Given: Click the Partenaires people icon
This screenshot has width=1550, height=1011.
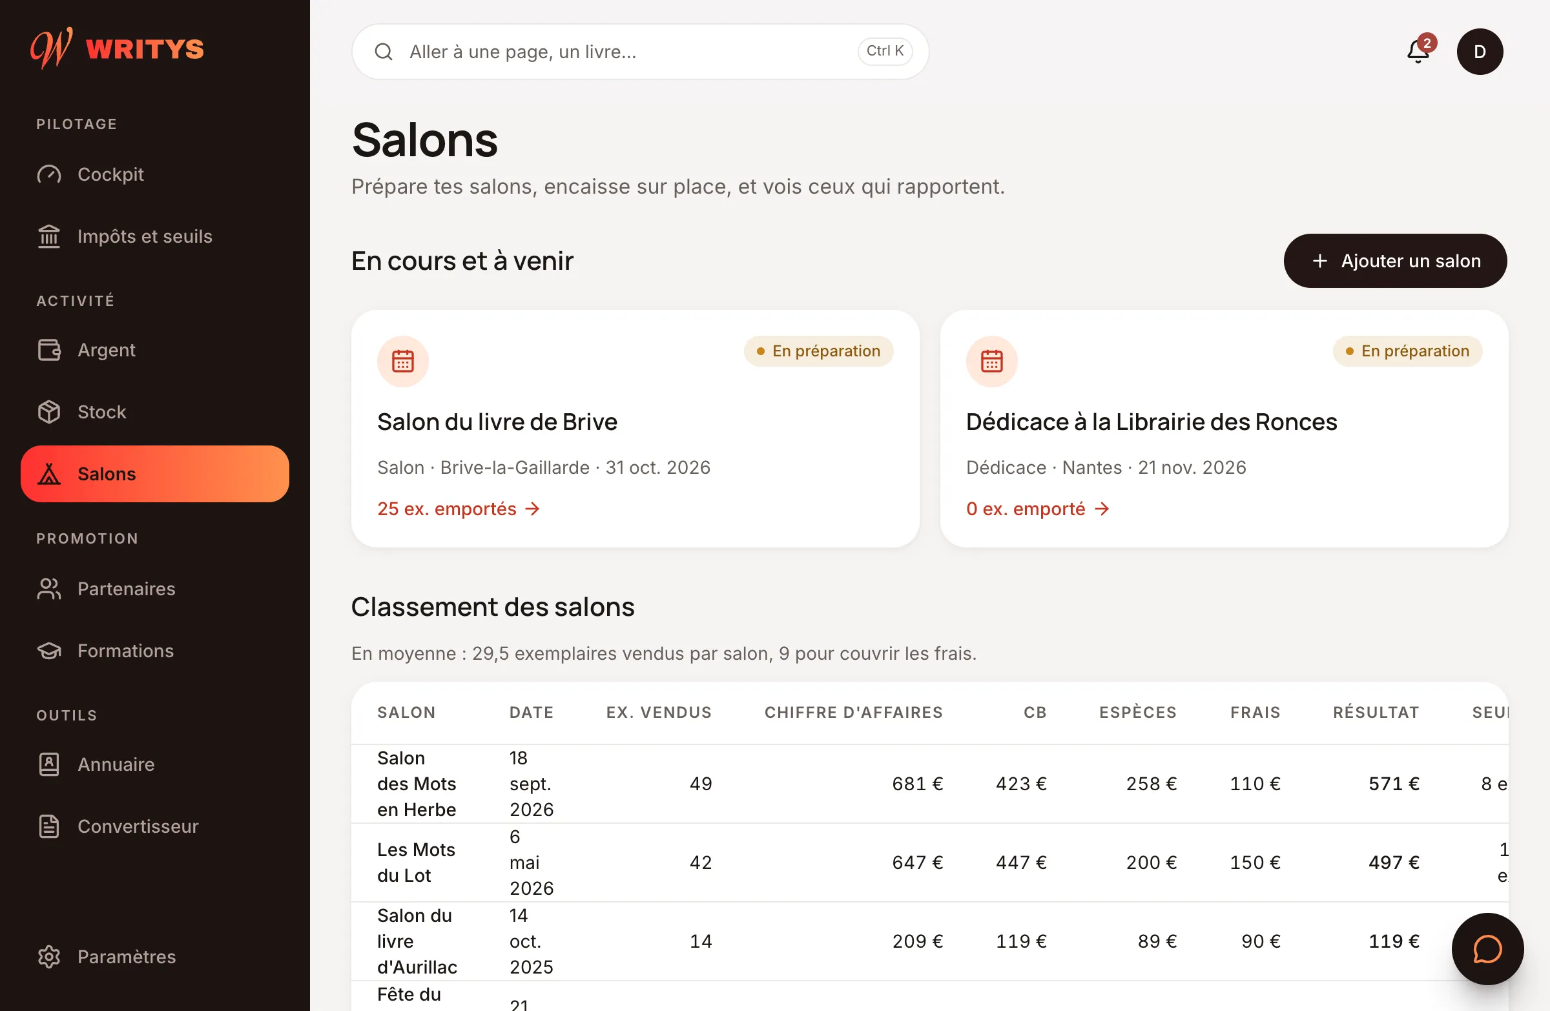Looking at the screenshot, I should tap(49, 589).
